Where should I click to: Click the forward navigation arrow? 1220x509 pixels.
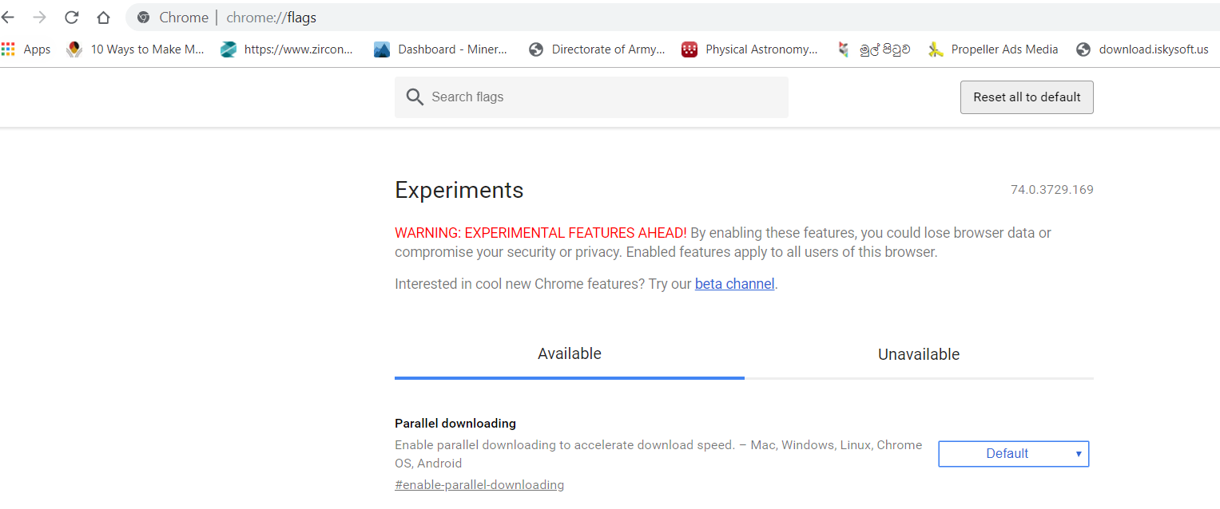pyautogui.click(x=39, y=17)
